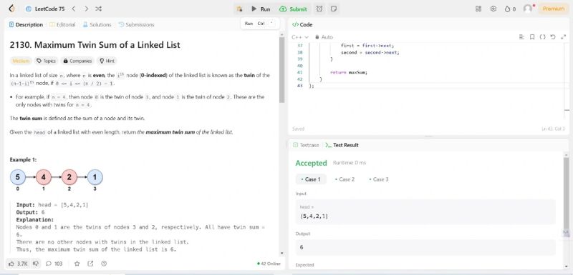This screenshot has width=573, height=275.
Task: Go to the next problem arrow
Action: (x=86, y=9)
